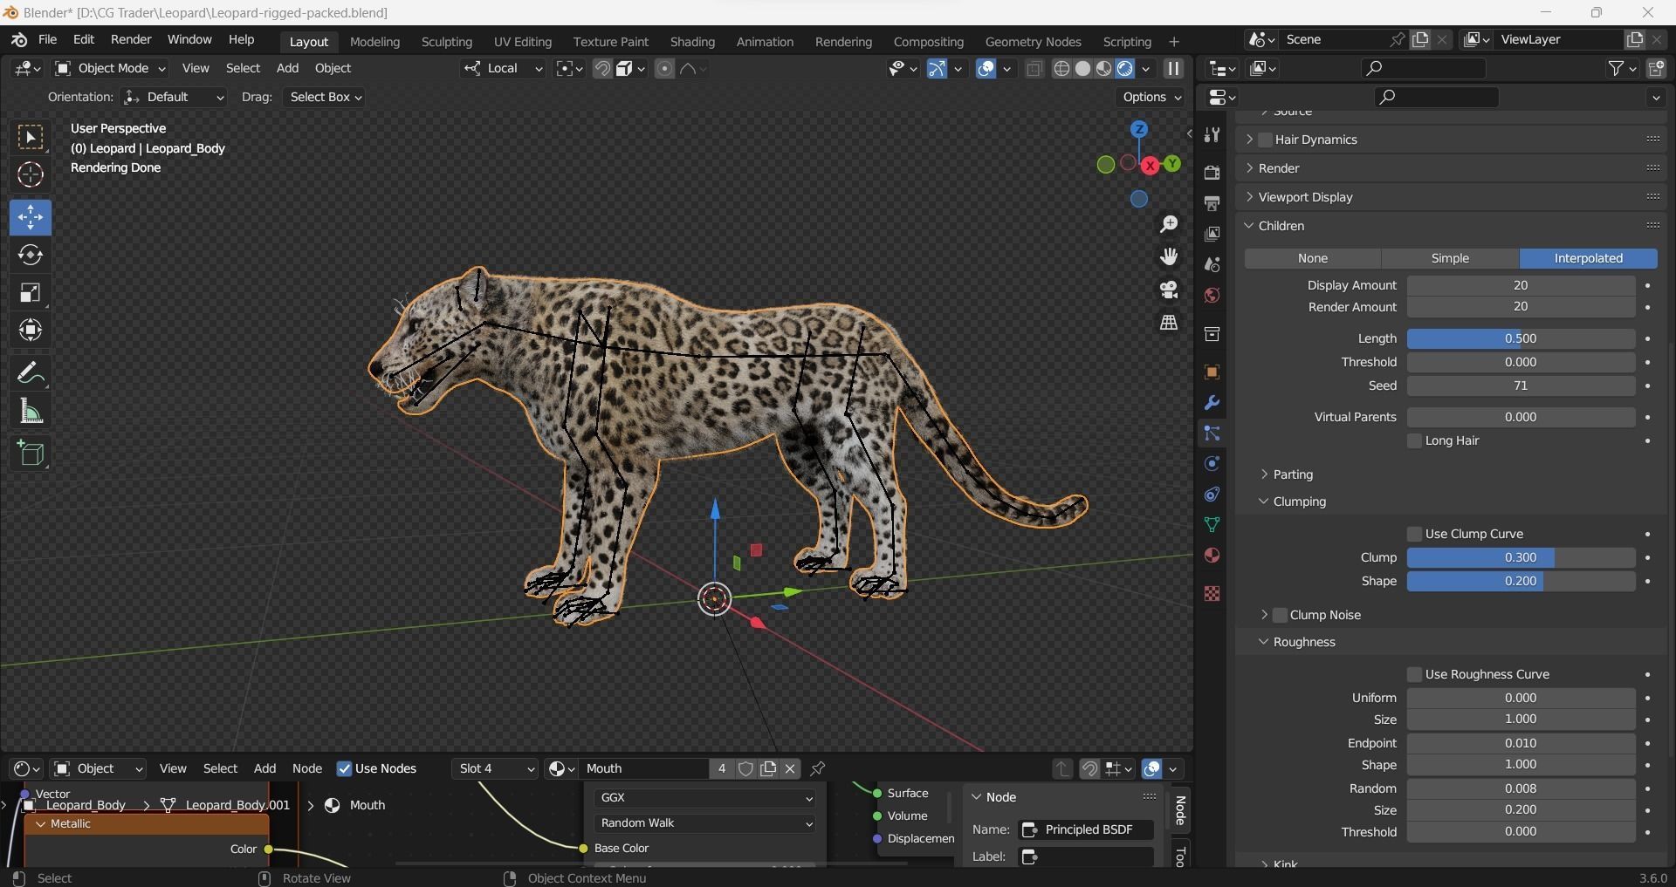The image size is (1676, 887).
Task: Open the GGX distribution dropdown
Action: [705, 797]
